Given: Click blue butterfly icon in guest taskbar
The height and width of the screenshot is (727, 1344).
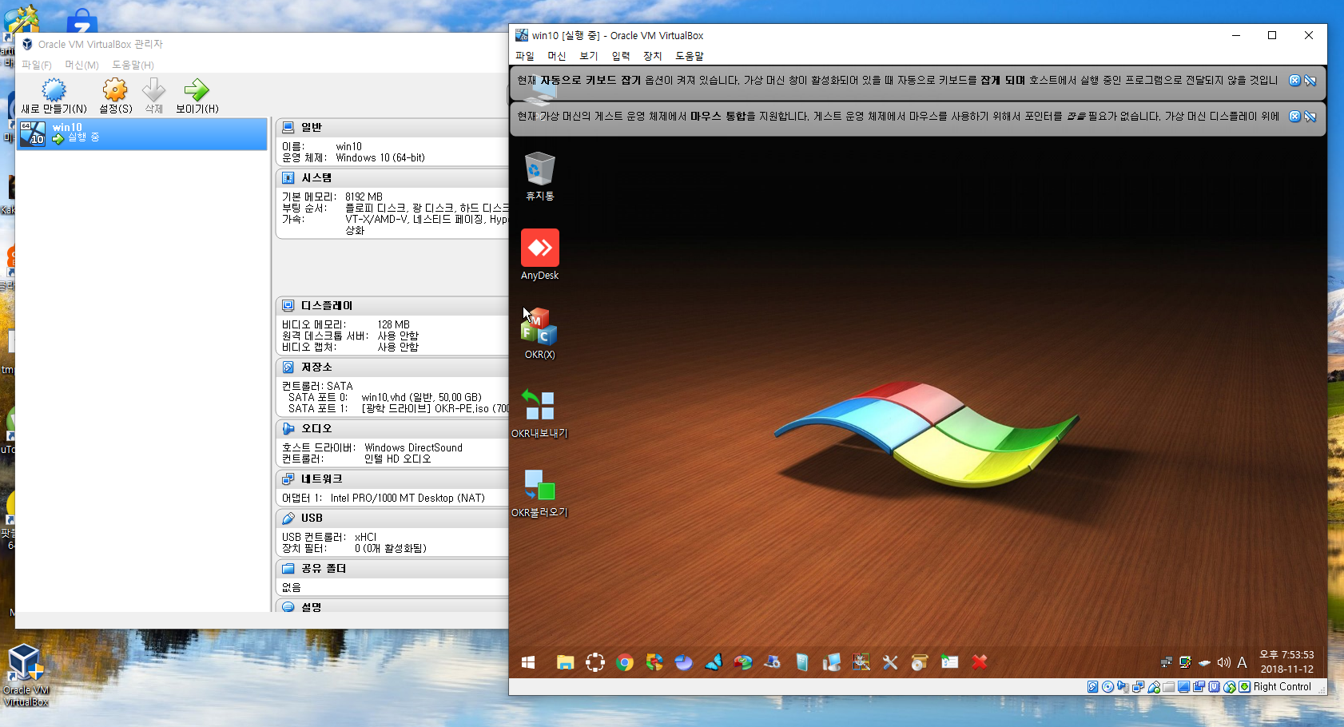Looking at the screenshot, I should (714, 662).
